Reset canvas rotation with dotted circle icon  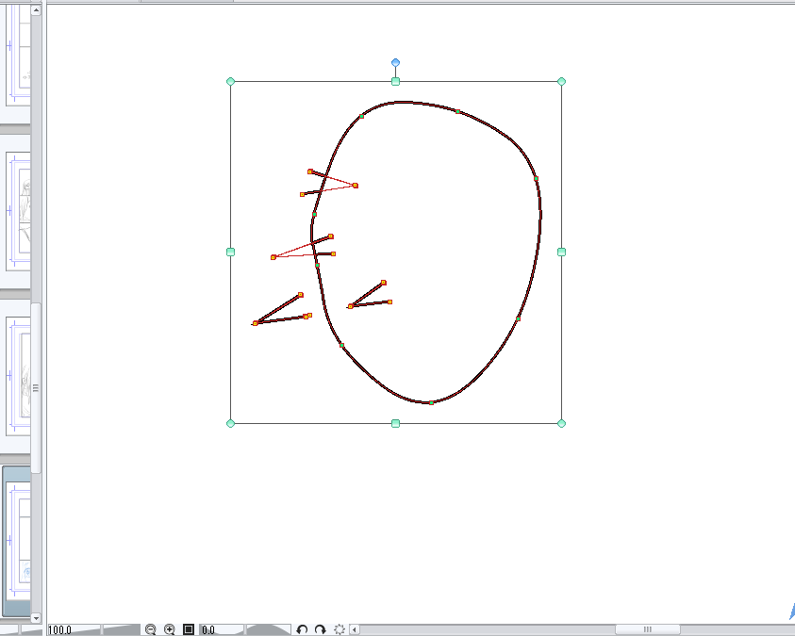340,629
